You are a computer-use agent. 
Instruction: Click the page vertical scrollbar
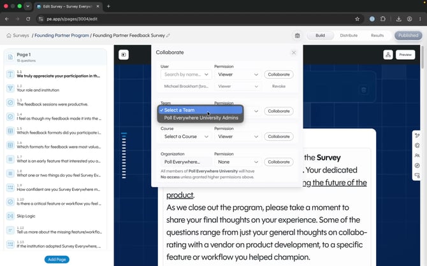point(423,57)
